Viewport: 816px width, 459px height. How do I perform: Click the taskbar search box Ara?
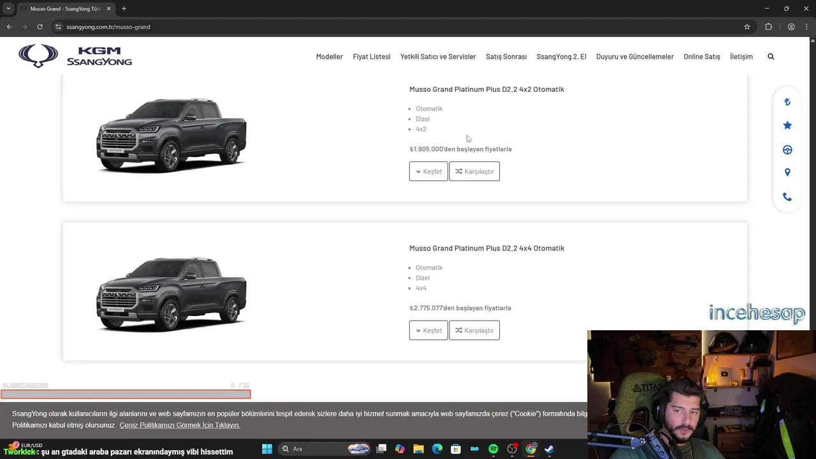click(325, 449)
